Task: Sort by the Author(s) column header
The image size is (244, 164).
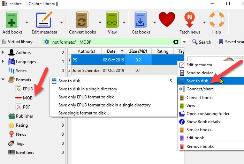Action: click(x=86, y=51)
